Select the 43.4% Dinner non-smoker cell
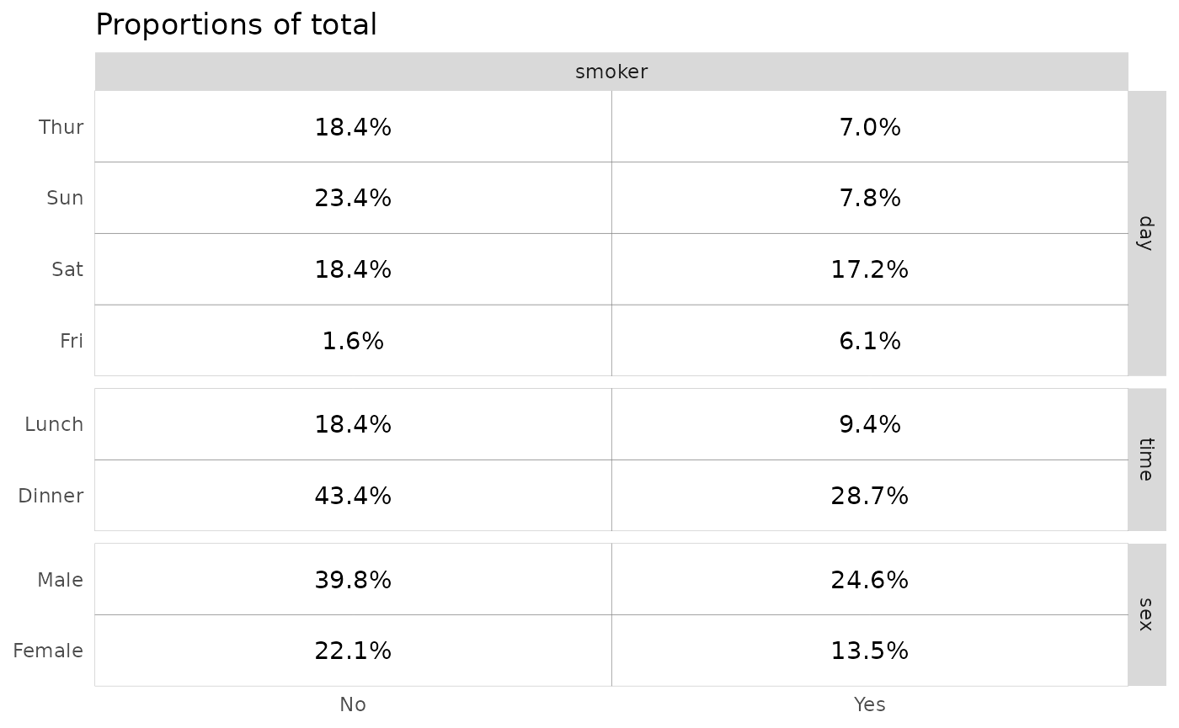1179x728 pixels. point(353,496)
